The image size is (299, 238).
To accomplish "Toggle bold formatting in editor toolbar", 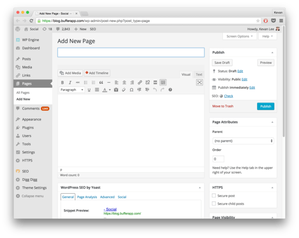I will point(62,82).
